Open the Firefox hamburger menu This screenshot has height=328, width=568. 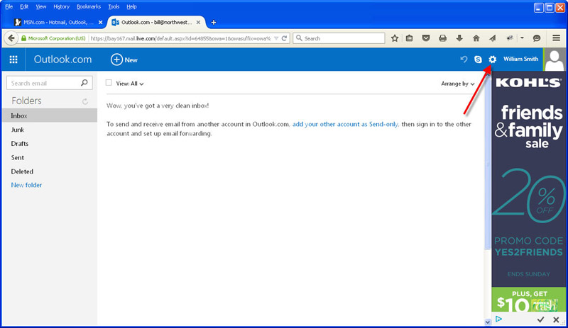pyautogui.click(x=557, y=38)
